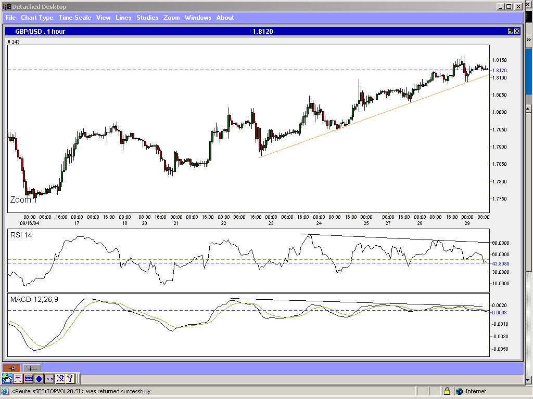Open the Windows menu
The image size is (533, 399).
pyautogui.click(x=198, y=18)
